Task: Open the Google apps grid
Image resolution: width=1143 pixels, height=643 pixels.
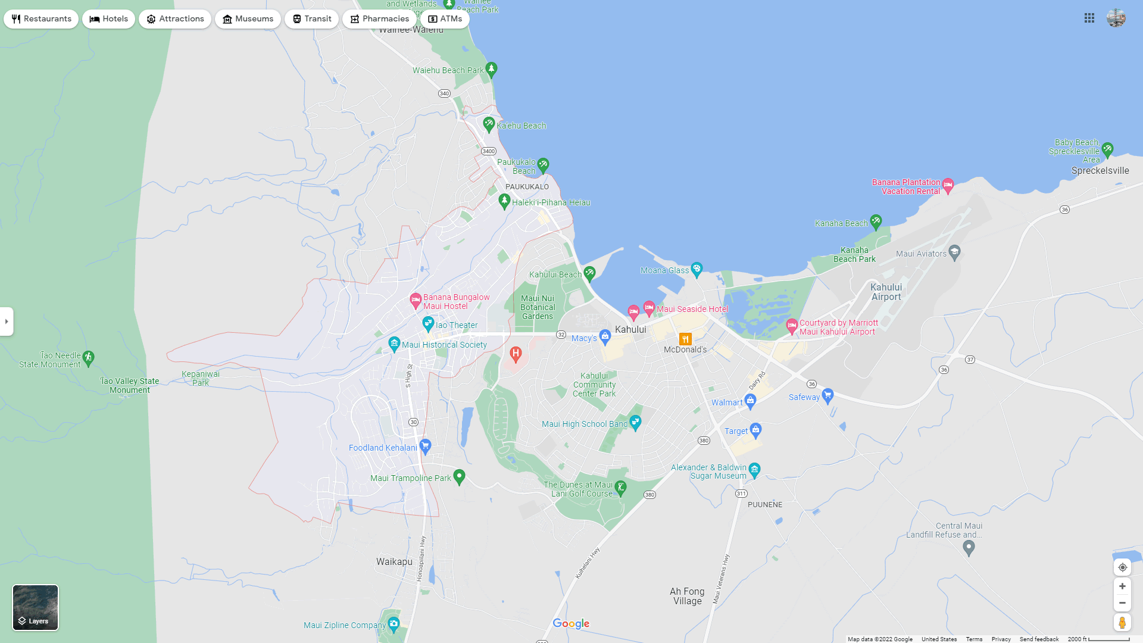Action: pyautogui.click(x=1089, y=18)
